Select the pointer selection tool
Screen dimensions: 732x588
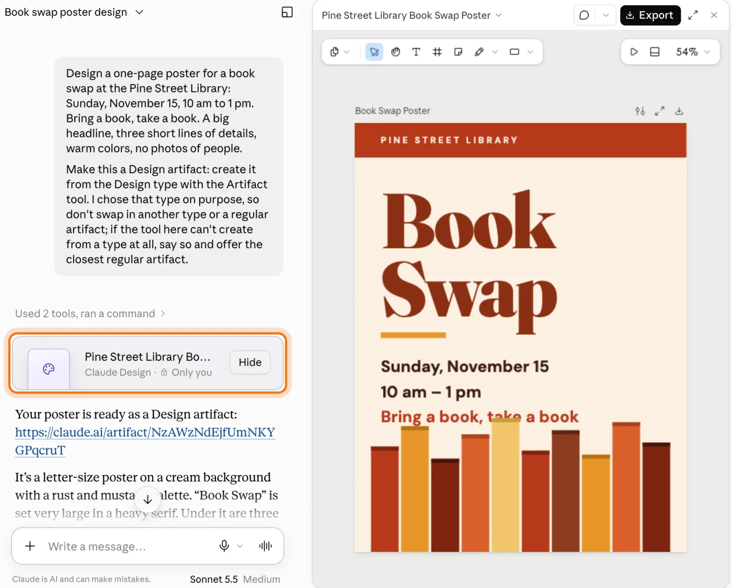pos(374,52)
